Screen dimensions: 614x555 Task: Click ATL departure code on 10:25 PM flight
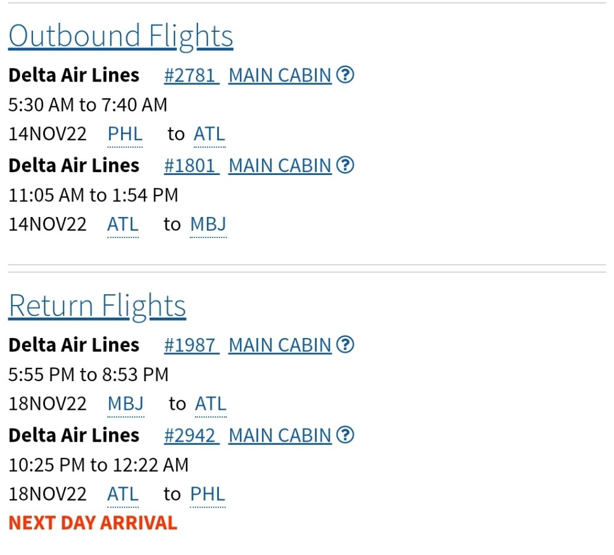pos(123,494)
